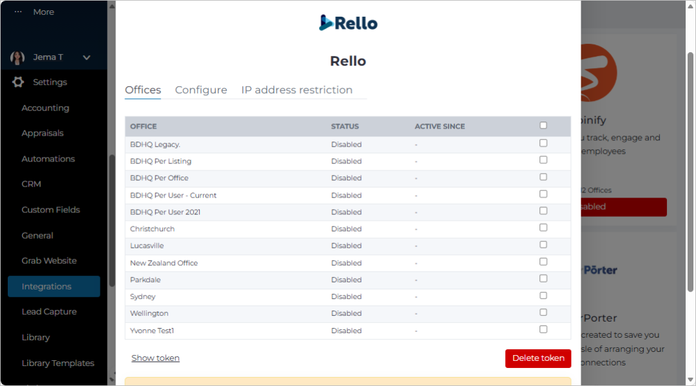Click the OFFICE column header
Image resolution: width=696 pixels, height=386 pixels.
pyautogui.click(x=143, y=126)
